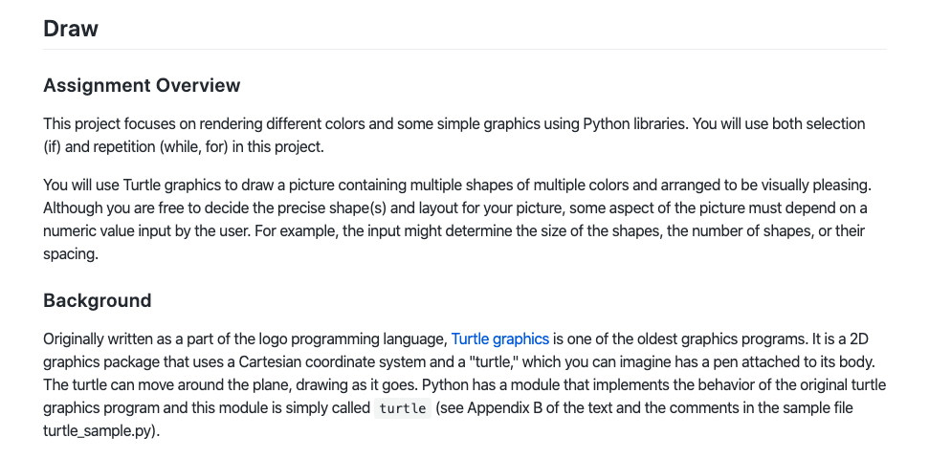Screen dimensions: 929x459
Task: Click the Background heading
Action: (98, 300)
